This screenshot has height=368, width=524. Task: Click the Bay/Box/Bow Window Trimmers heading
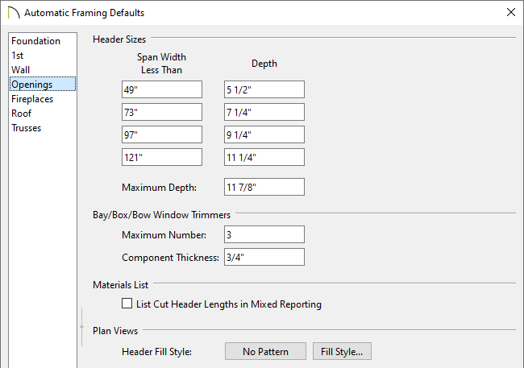tap(161, 215)
